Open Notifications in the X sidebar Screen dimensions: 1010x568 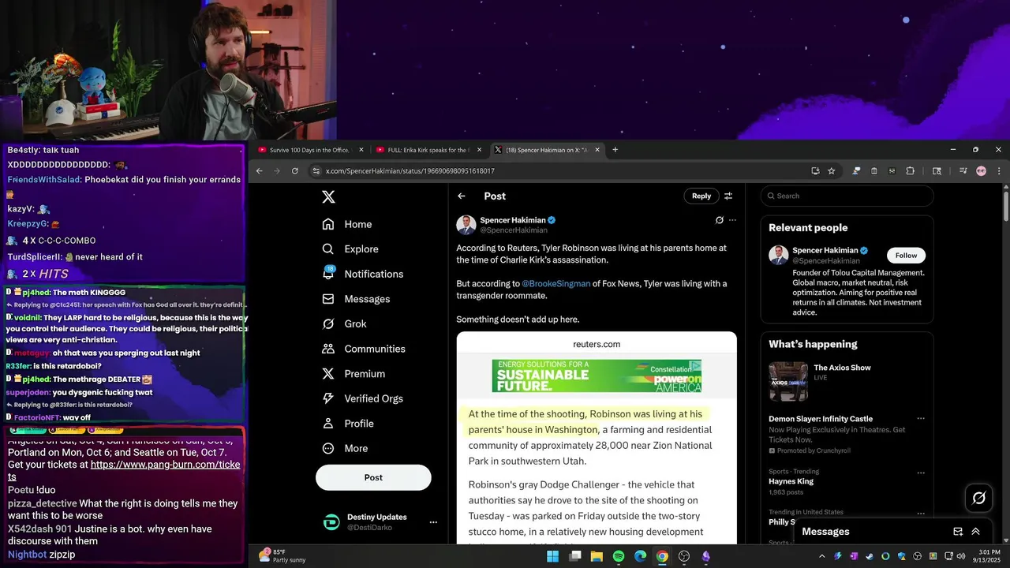pyautogui.click(x=363, y=274)
